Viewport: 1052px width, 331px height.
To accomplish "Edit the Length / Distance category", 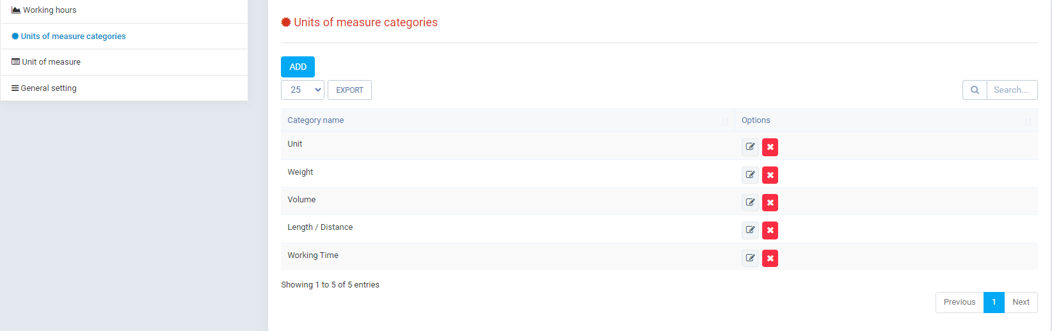I will click(x=750, y=230).
